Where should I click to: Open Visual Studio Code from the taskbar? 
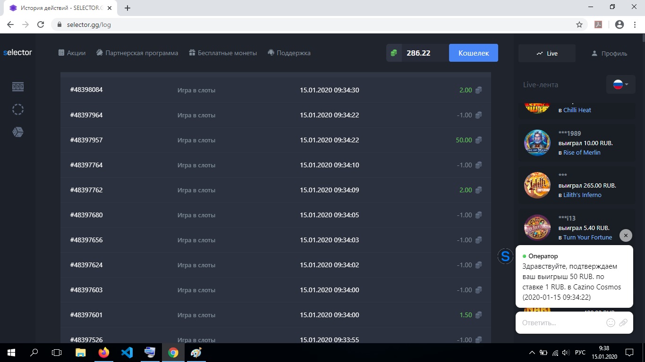click(x=127, y=353)
